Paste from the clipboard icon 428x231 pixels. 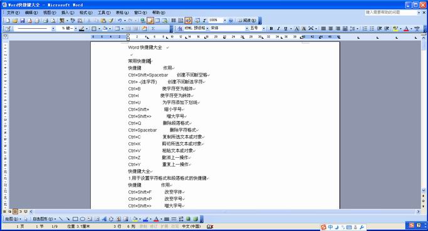(x=103, y=21)
